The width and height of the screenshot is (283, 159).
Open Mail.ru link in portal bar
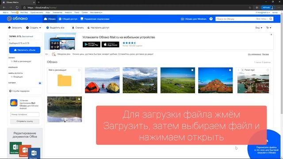point(6,12)
